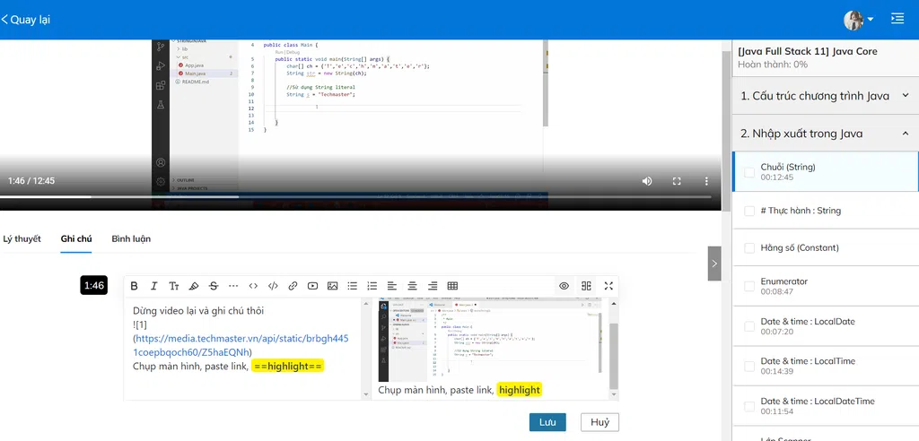919x441 pixels.
Task: Click the [Java Full Stack 11] Java Core title
Action: 808,51
